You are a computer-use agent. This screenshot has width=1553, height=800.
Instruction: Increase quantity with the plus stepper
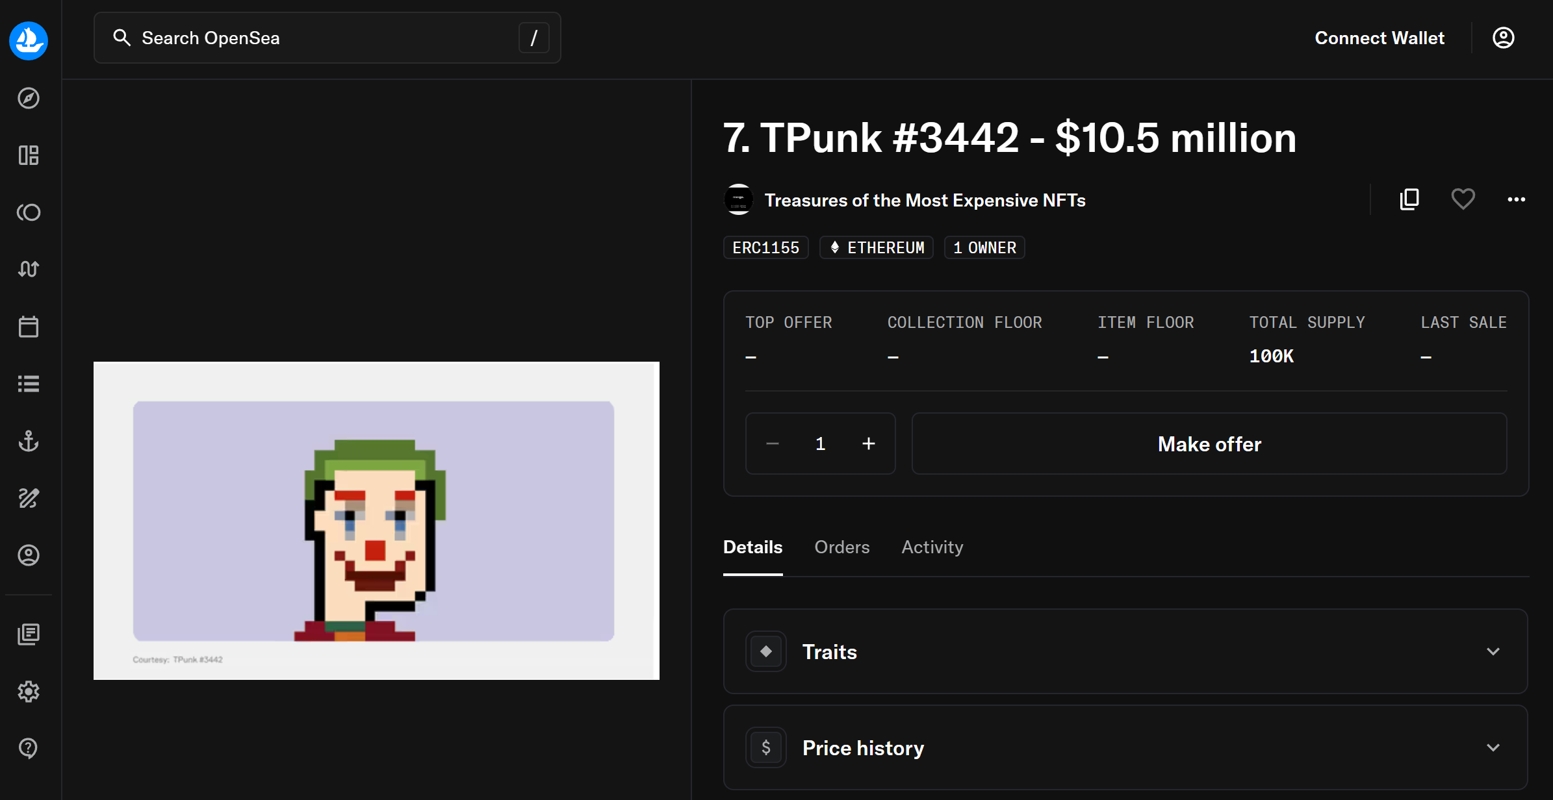(869, 444)
